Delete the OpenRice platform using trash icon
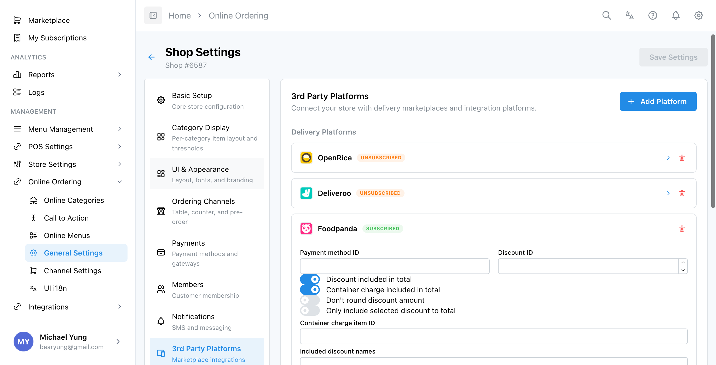The height and width of the screenshot is (365, 716). click(x=682, y=157)
